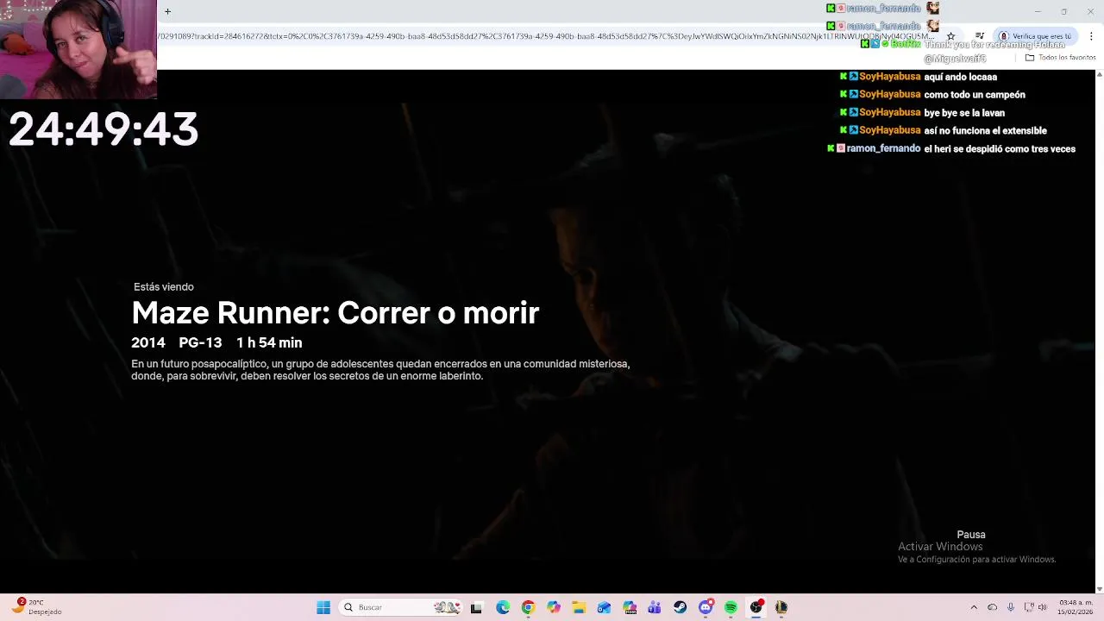Open 'Todos los favoritos' bookmarks folder
This screenshot has height=621, width=1104.
[1060, 58]
